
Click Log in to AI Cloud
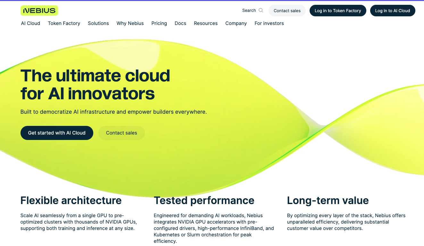pyautogui.click(x=393, y=11)
